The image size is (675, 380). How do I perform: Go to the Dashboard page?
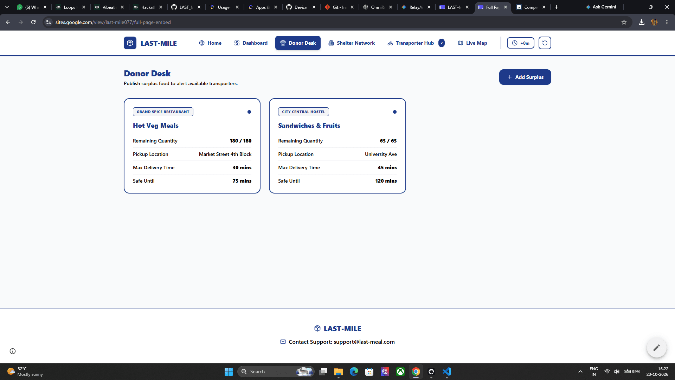tap(251, 43)
